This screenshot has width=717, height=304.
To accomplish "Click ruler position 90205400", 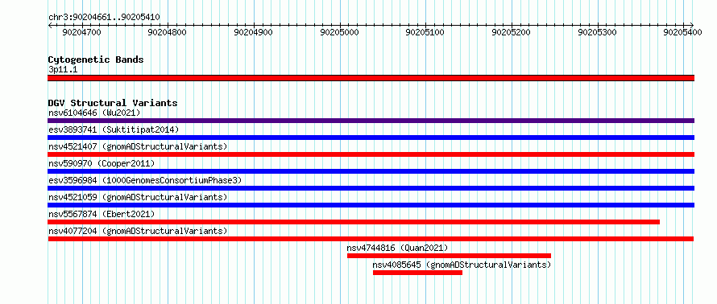I will pos(683,32).
